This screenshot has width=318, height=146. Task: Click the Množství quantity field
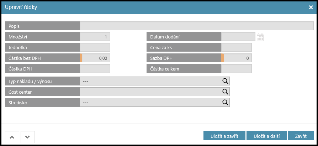[x=95, y=37]
